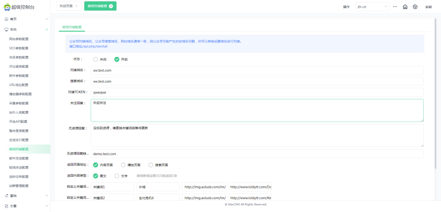Select 播放页面 as return page address
Screen dimensions: 441x212
coord(123,165)
